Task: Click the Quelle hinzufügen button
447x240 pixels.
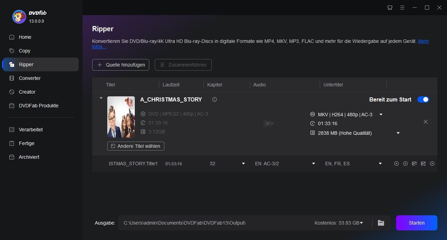Action: (121, 65)
